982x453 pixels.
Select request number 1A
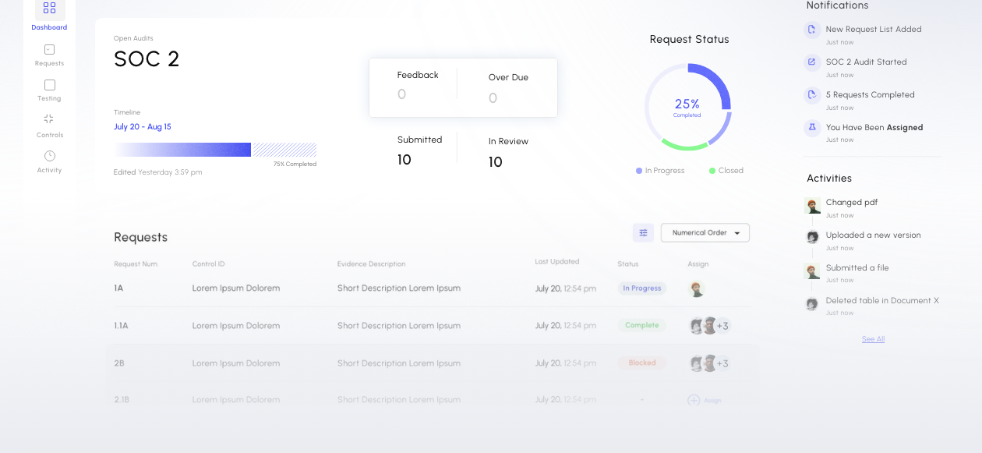tap(118, 288)
